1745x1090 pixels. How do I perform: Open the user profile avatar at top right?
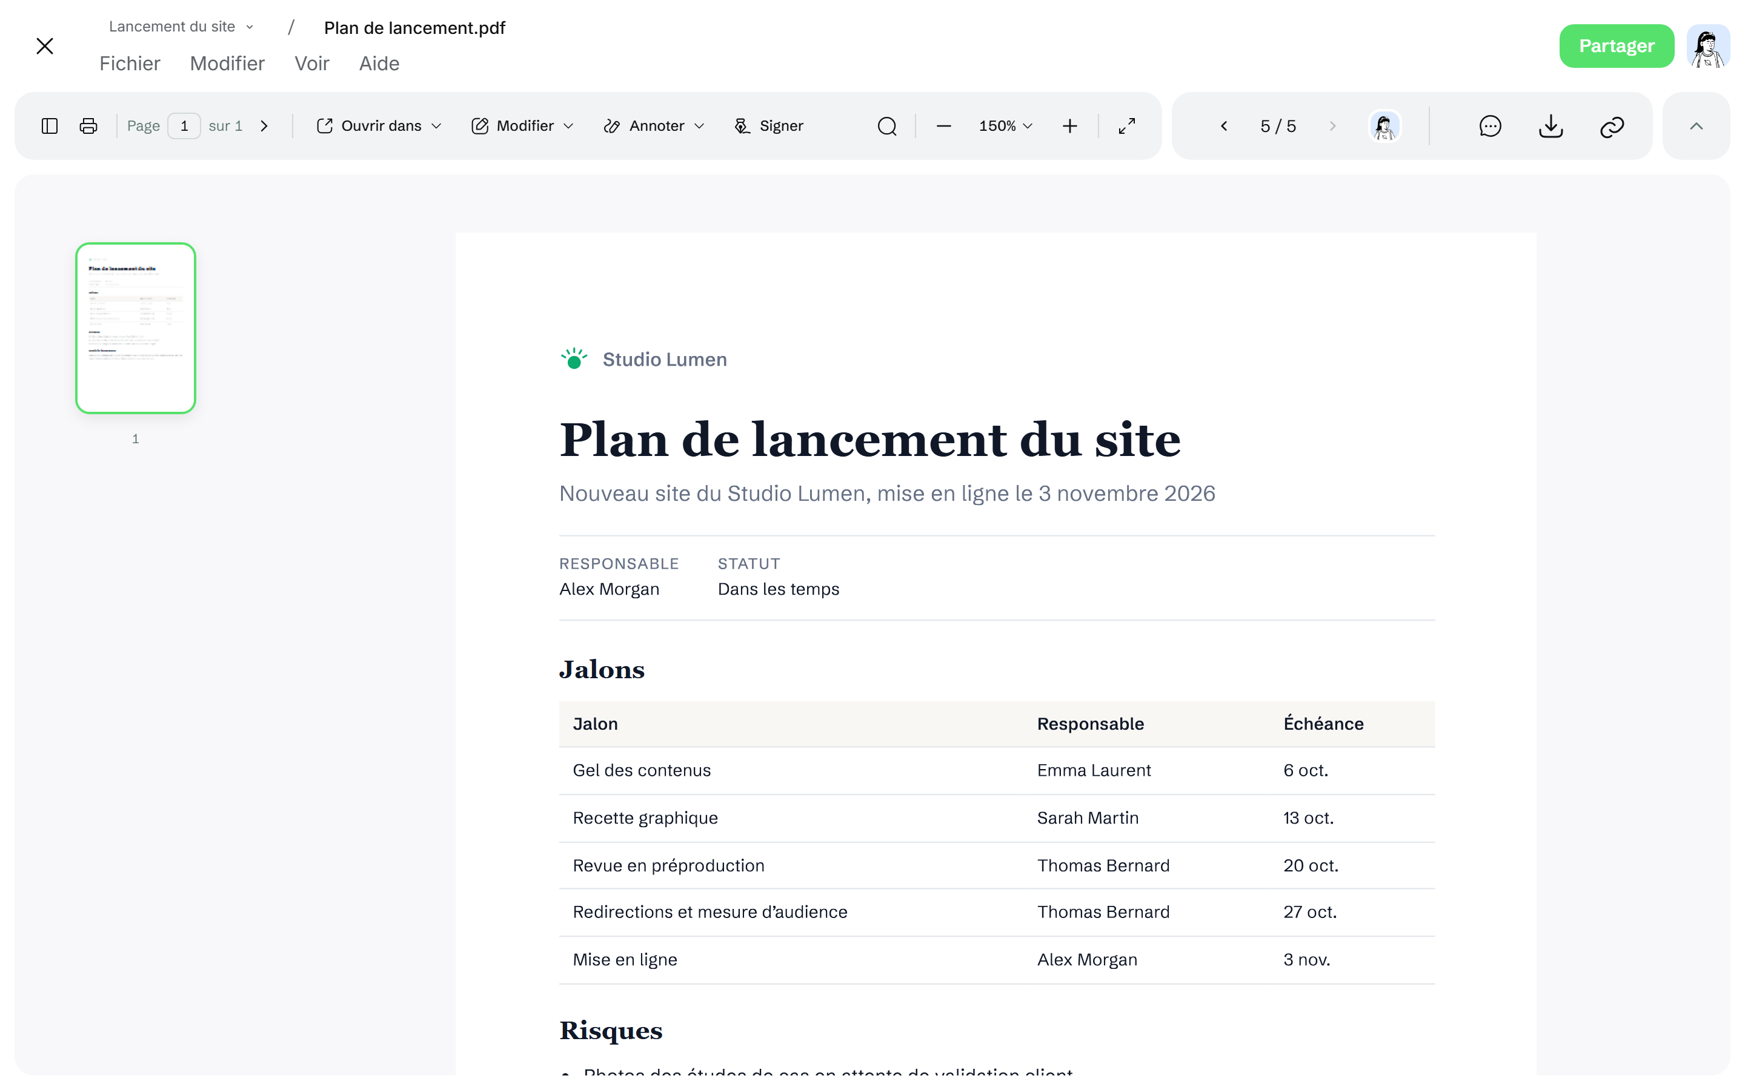coord(1707,46)
